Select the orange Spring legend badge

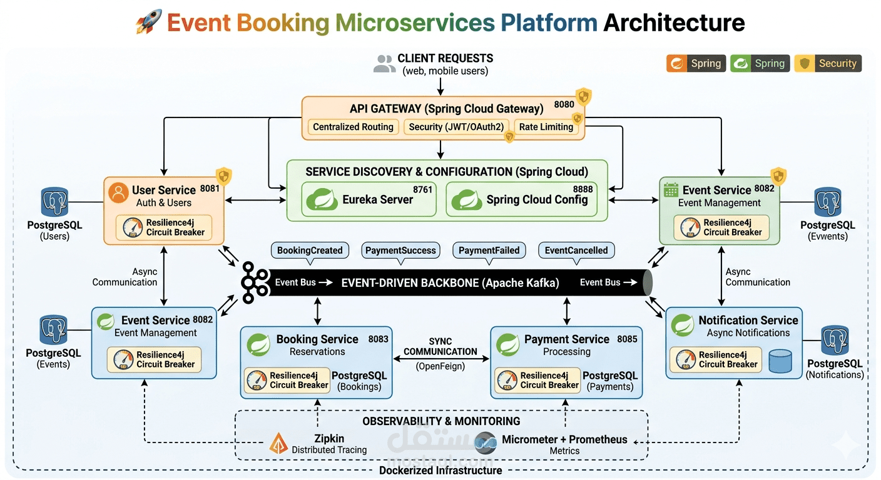[696, 63]
